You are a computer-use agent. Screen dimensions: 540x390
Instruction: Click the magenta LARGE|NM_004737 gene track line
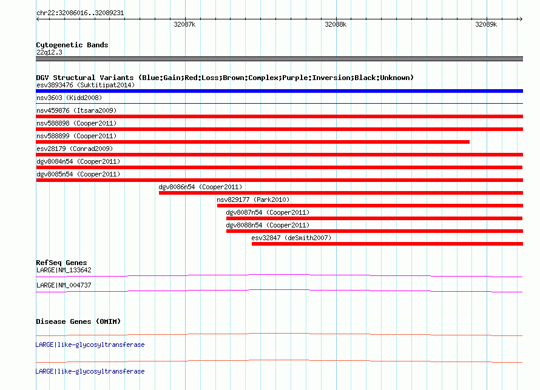(279, 291)
